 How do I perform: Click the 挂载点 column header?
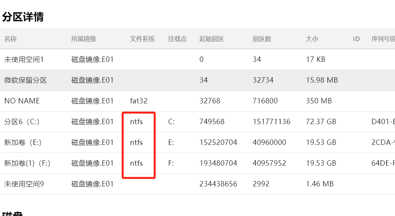coord(177,39)
